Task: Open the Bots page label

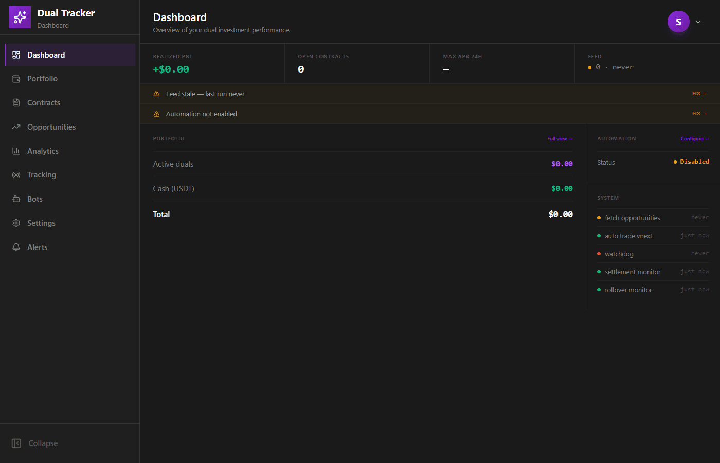Action: coord(35,199)
